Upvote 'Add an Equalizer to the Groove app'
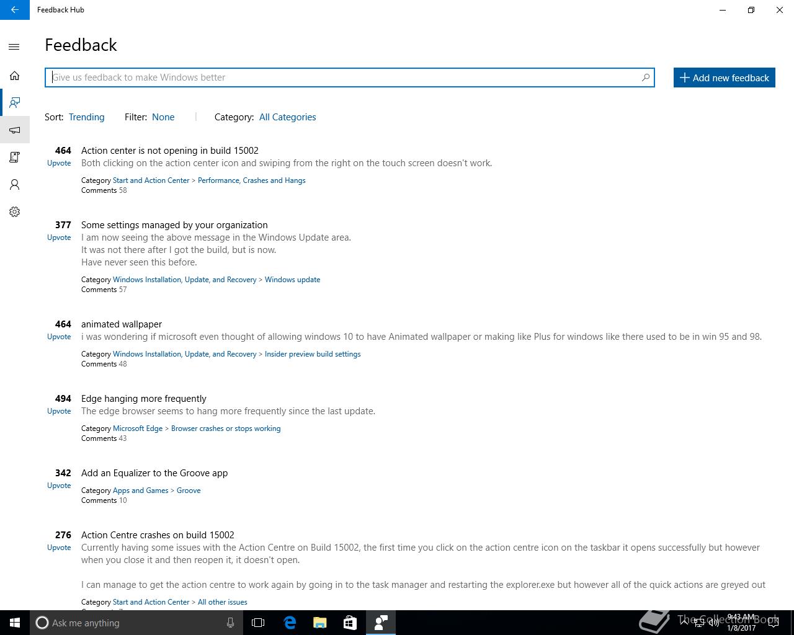 59,486
